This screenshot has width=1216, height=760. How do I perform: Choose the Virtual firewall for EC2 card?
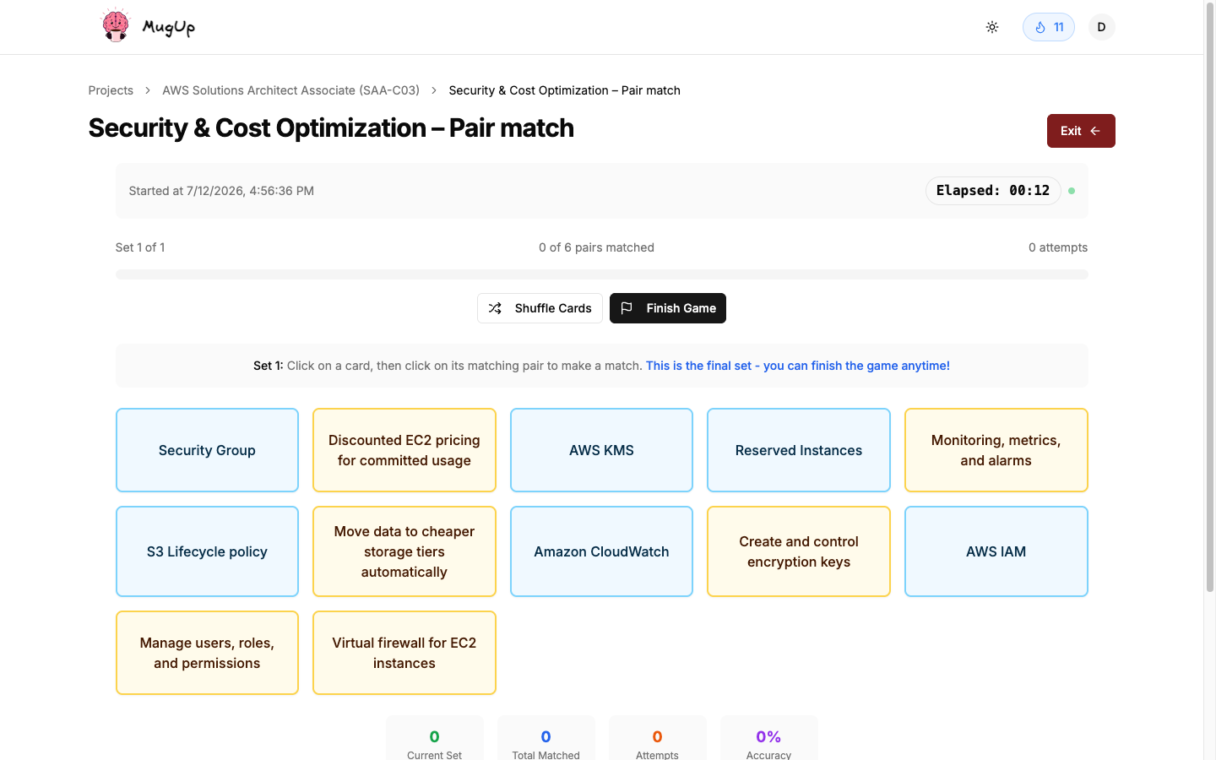coord(404,653)
